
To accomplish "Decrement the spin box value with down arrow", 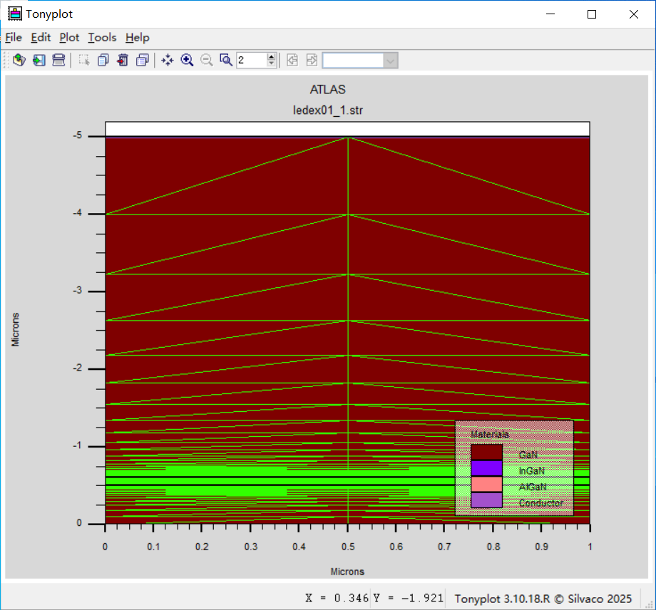I will tap(271, 63).
